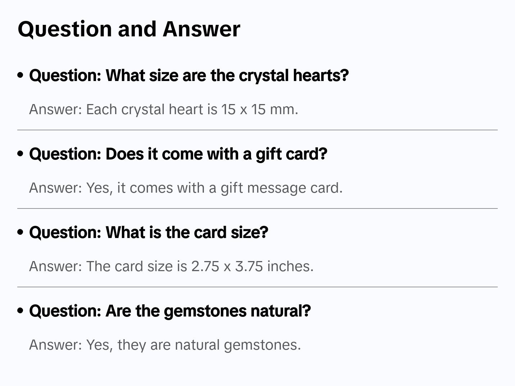Image resolution: width=515 pixels, height=386 pixels.
Task: Click the gemstones natural question
Action: click(170, 311)
